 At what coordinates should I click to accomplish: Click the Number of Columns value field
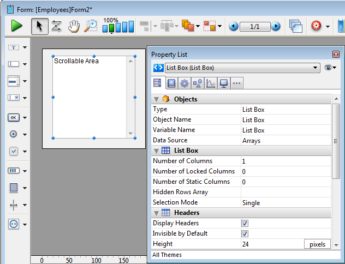coord(284,161)
